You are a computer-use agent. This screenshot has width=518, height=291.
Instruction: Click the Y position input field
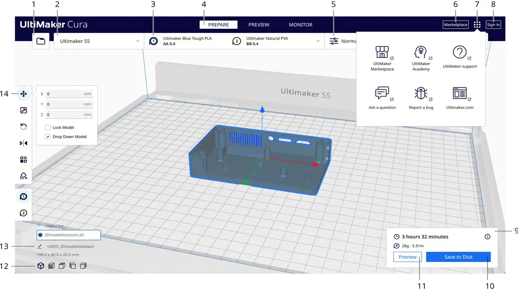69,104
